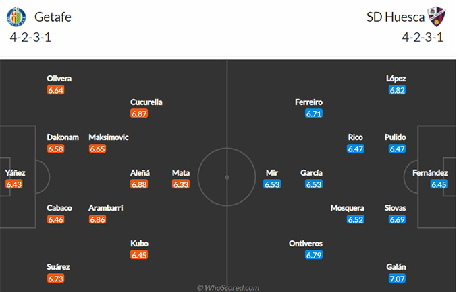
Task: Click player name Kubo
Action: click(139, 244)
